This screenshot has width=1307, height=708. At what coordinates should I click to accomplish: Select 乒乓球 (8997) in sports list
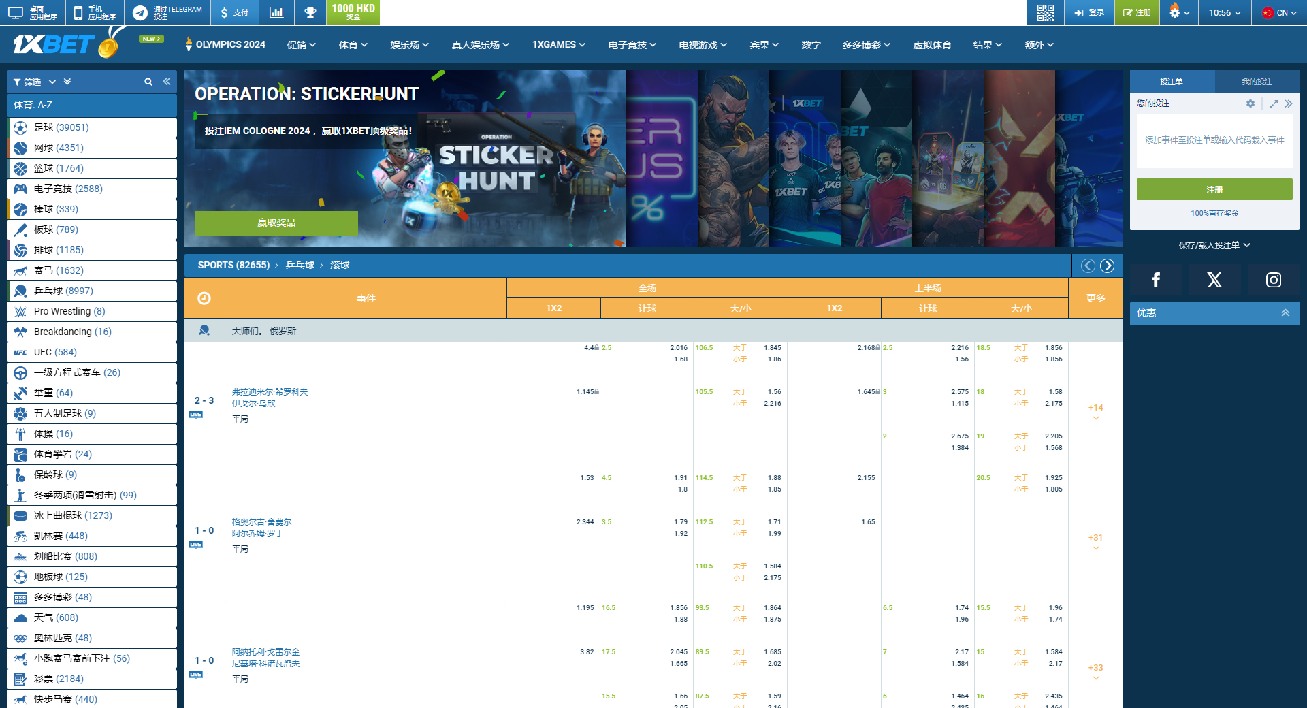[92, 291]
